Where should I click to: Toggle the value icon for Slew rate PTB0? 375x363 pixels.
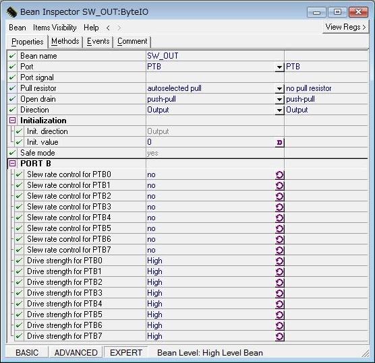pyautogui.click(x=279, y=175)
